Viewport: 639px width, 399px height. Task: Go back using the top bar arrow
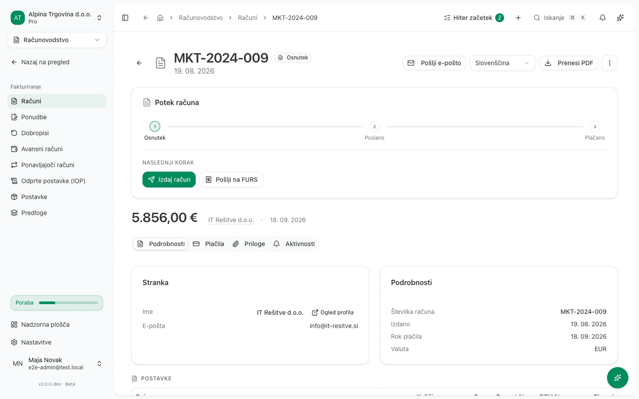click(x=146, y=18)
